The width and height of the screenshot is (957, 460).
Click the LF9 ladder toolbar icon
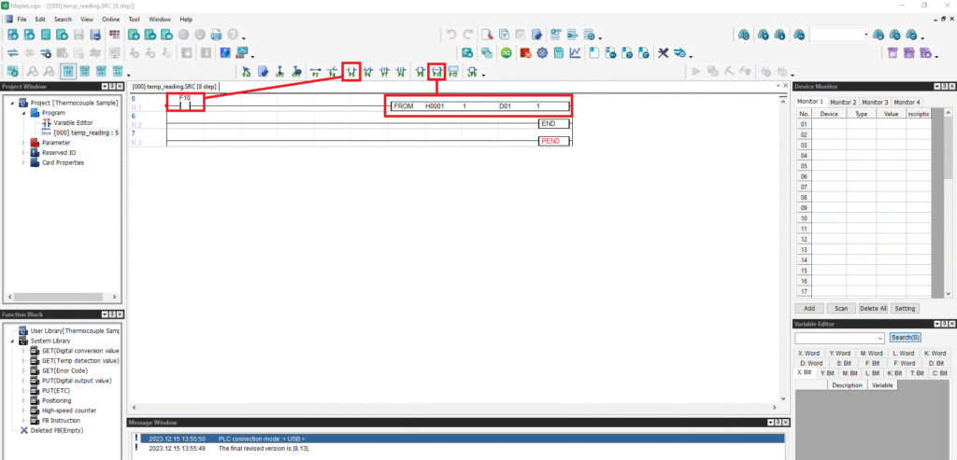pyautogui.click(x=472, y=71)
